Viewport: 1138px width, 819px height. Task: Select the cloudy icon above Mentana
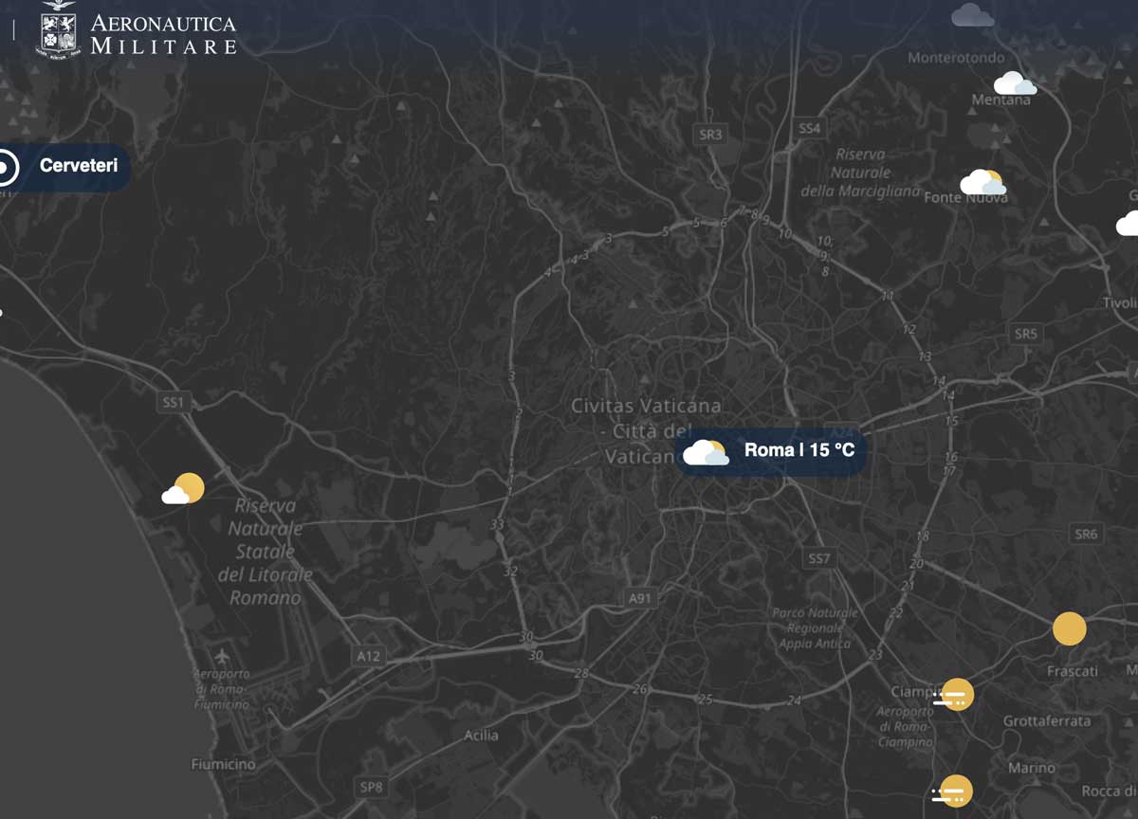[1014, 83]
